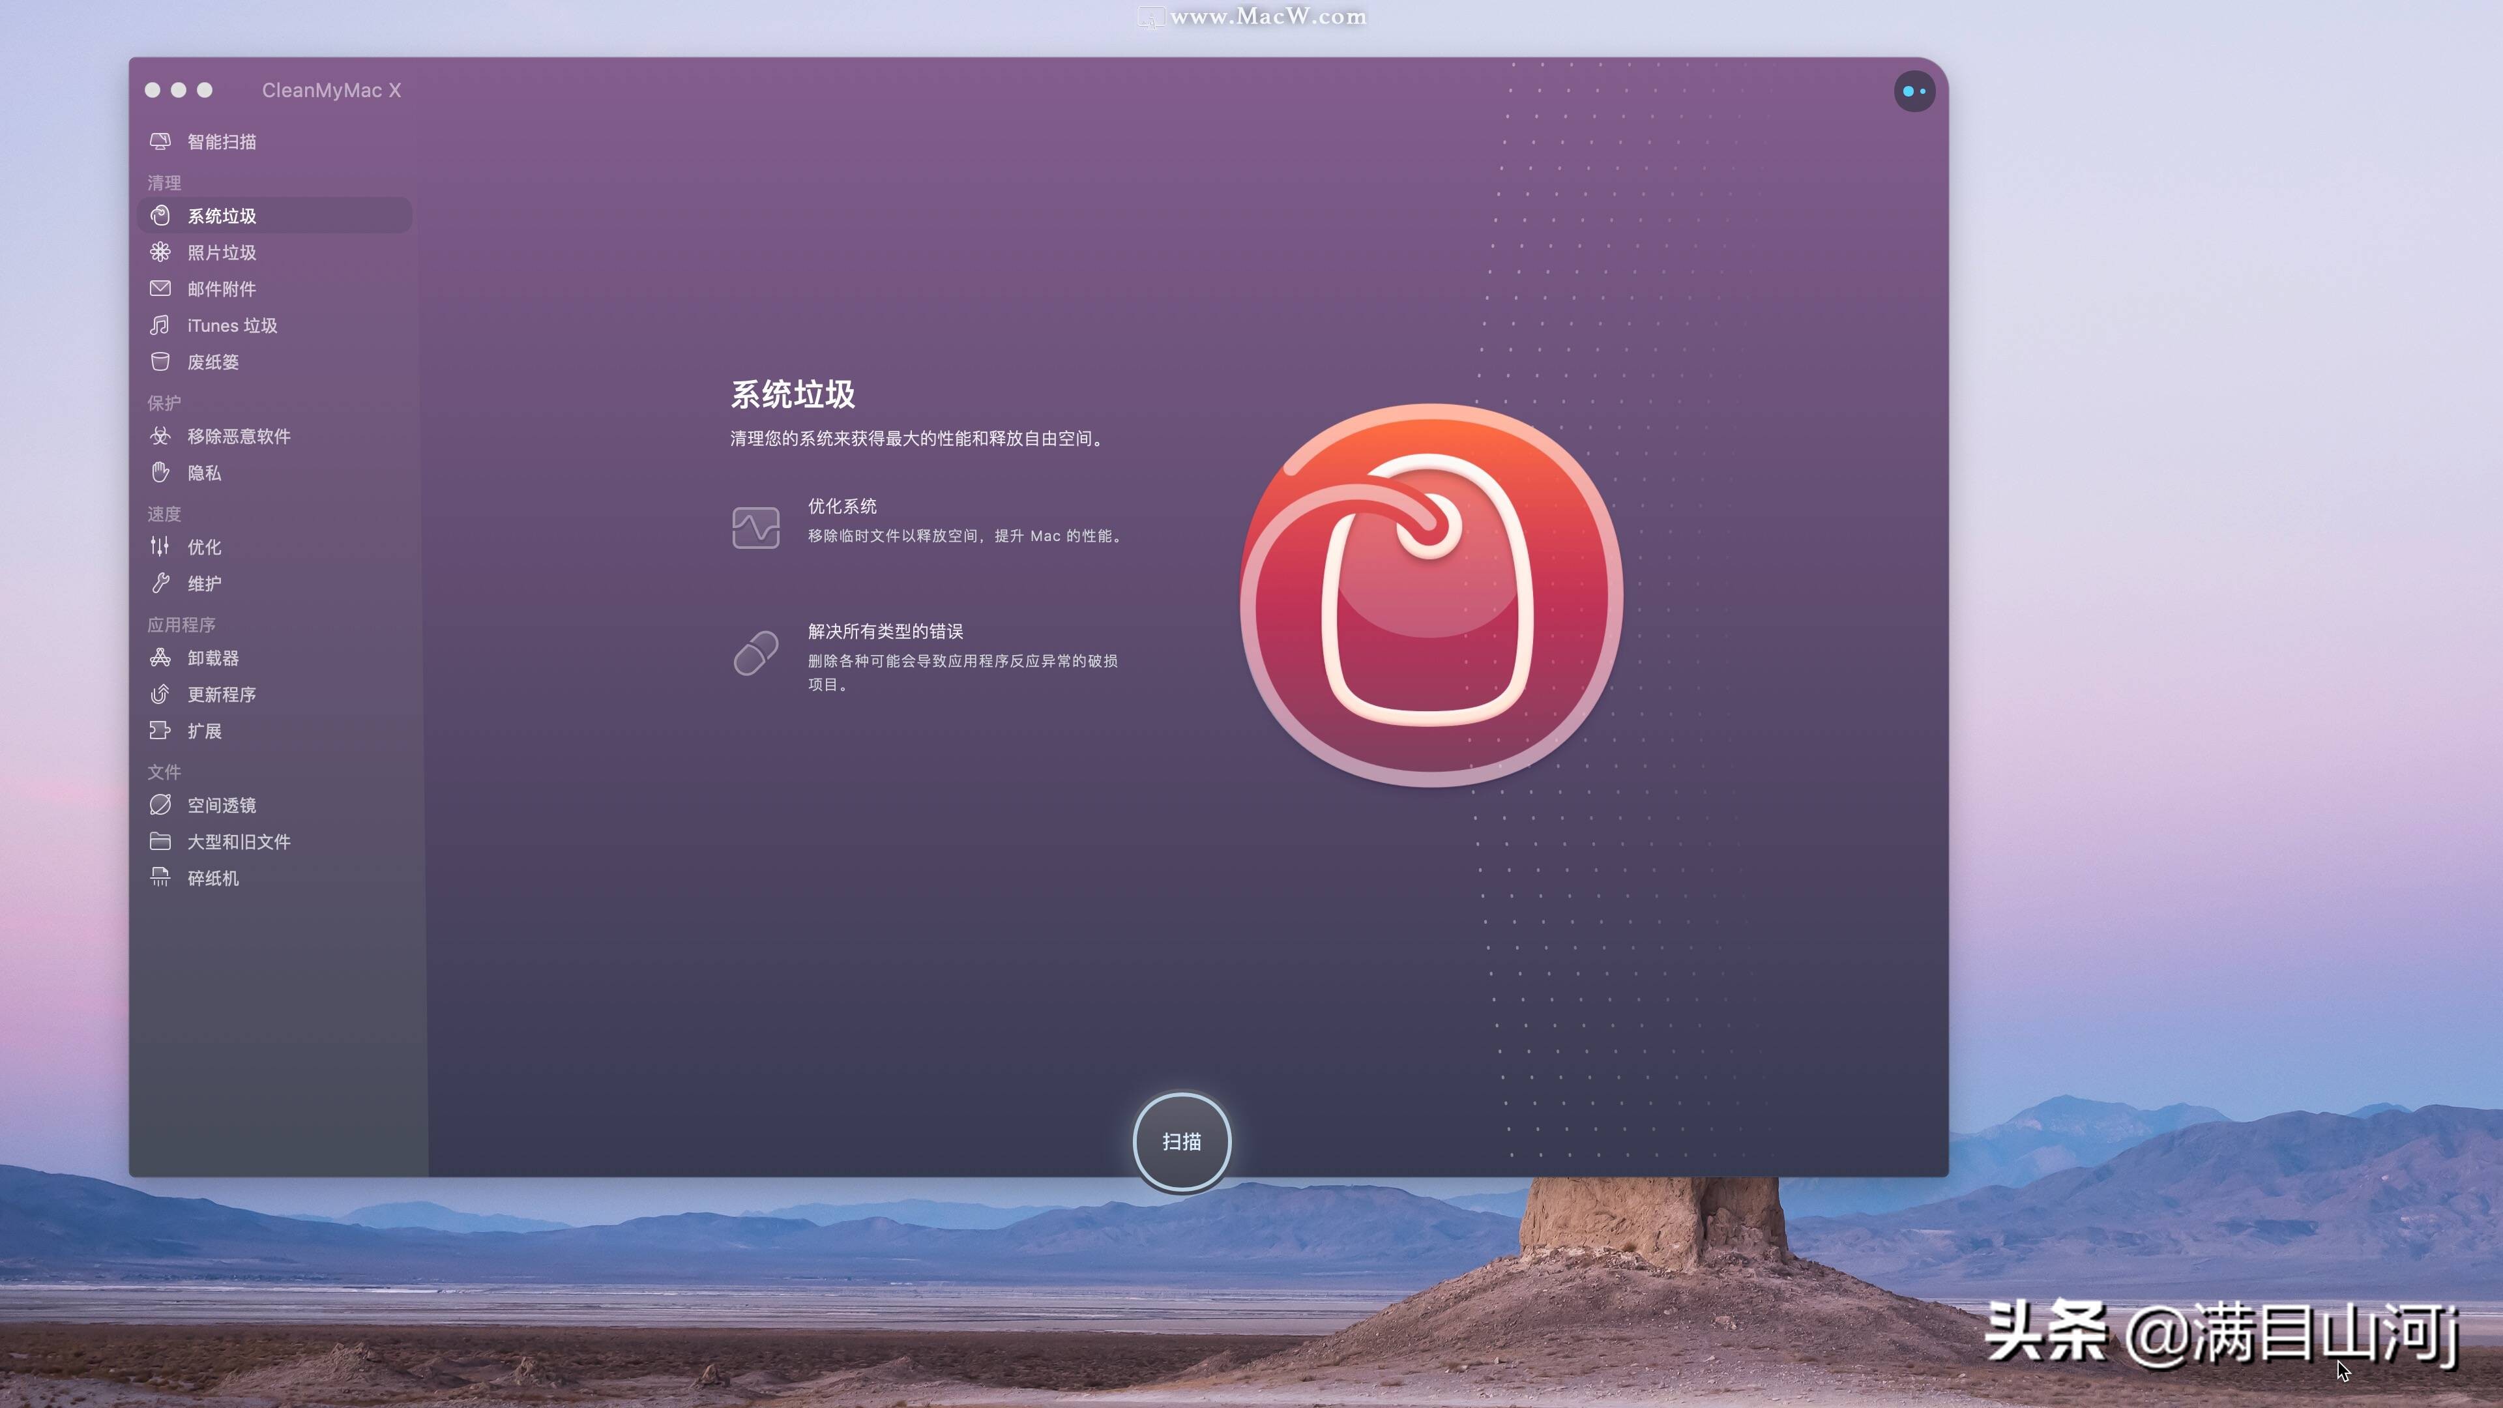2503x1408 pixels.
Task: Open the CleanMyMac assistant in top right corner
Action: tap(1913, 91)
